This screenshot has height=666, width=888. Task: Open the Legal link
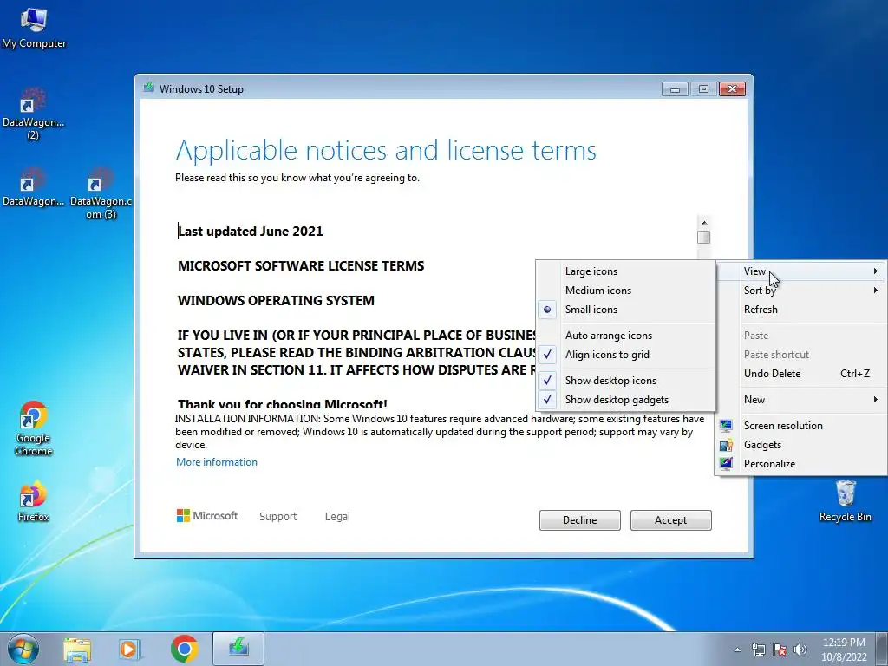[x=337, y=517]
